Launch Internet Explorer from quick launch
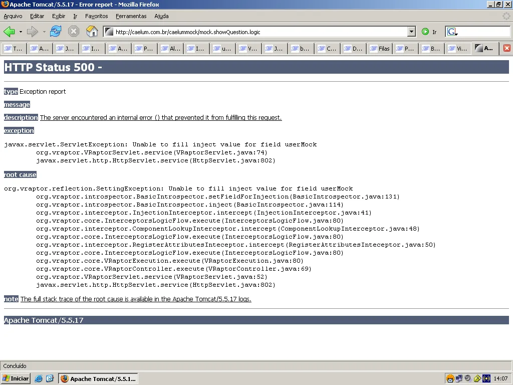This screenshot has height=385, width=513. pyautogui.click(x=39, y=378)
